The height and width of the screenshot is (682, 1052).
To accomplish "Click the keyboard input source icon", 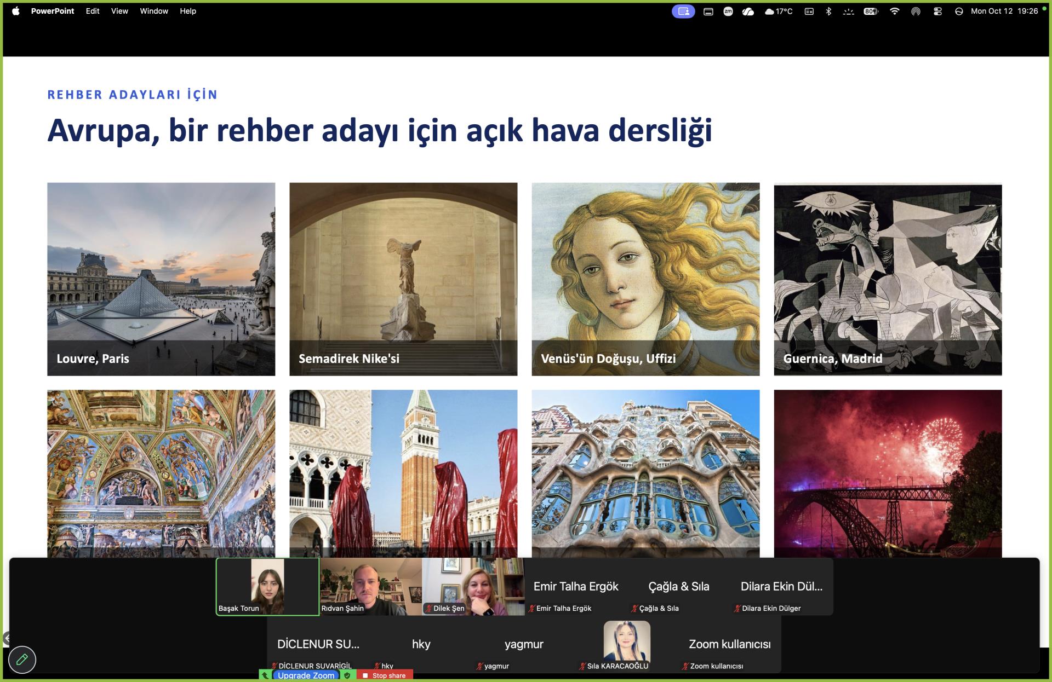I will pos(809,11).
